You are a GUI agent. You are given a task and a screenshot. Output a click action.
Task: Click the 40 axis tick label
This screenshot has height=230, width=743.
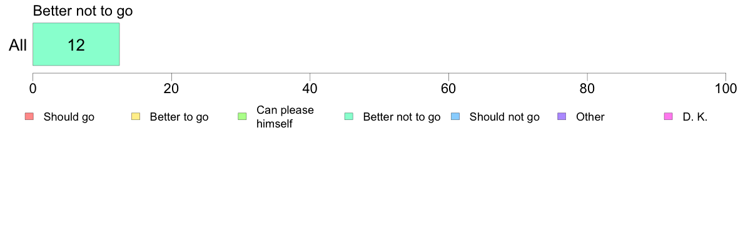pyautogui.click(x=310, y=89)
